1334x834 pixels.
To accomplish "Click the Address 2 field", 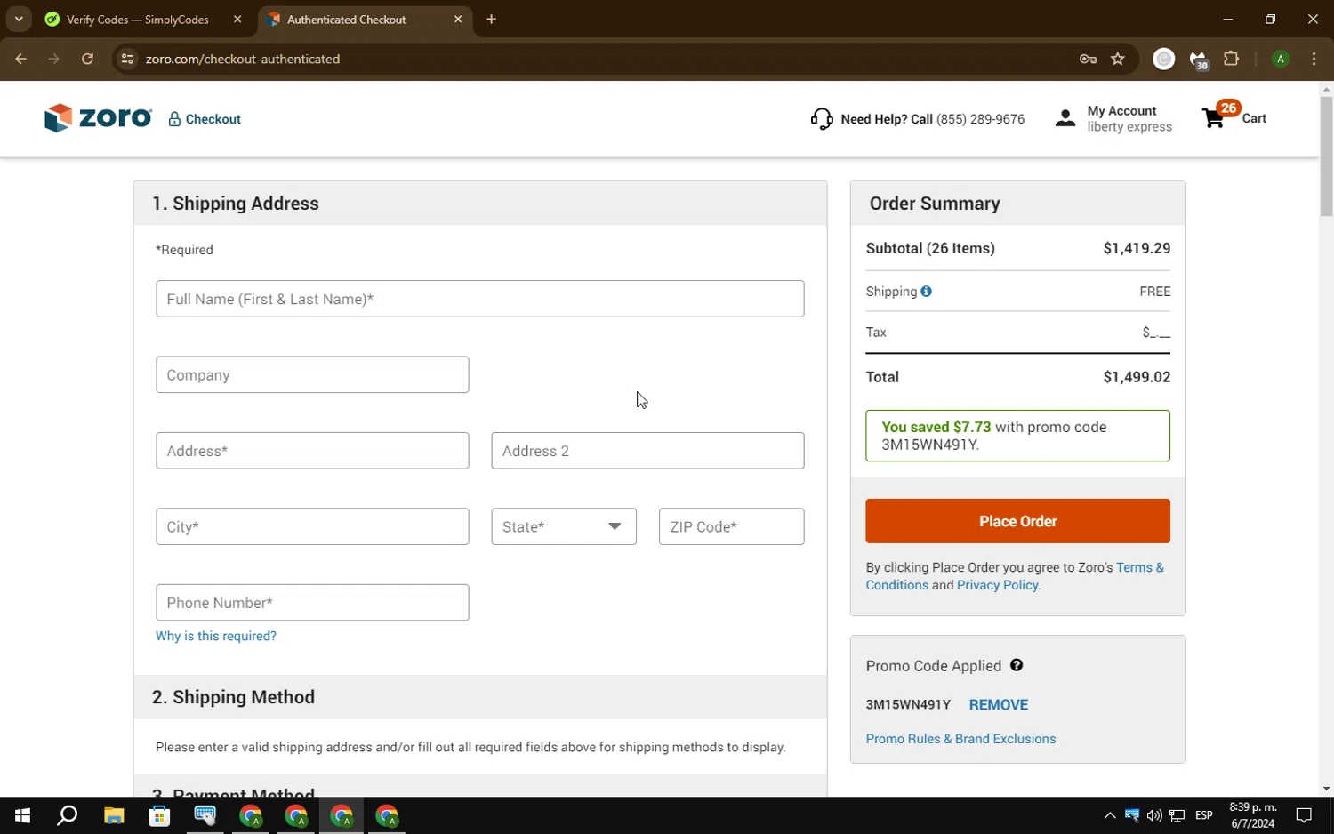I will [x=647, y=451].
